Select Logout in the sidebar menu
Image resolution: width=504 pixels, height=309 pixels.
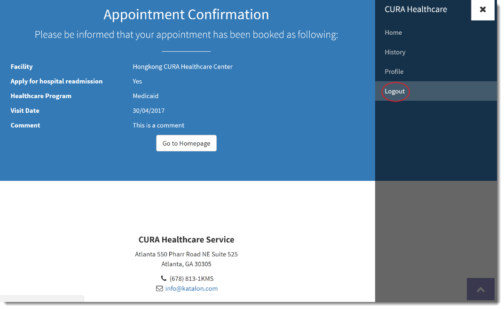click(395, 91)
